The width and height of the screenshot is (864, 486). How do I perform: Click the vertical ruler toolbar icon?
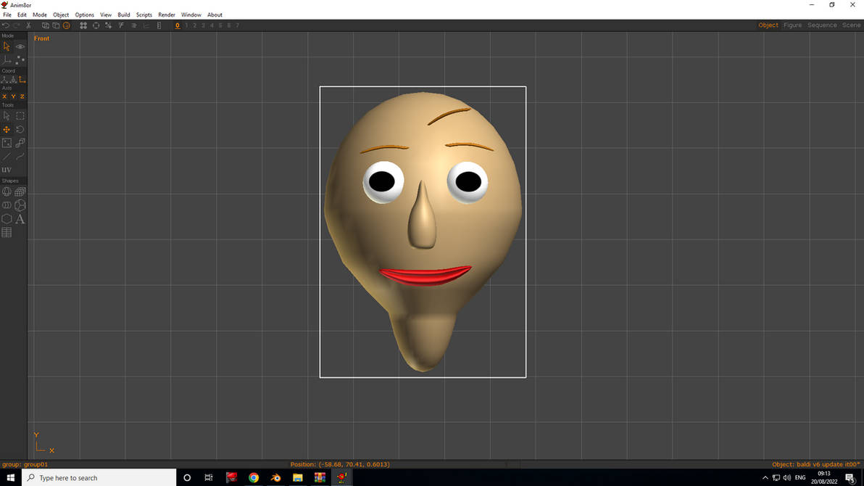coord(159,25)
